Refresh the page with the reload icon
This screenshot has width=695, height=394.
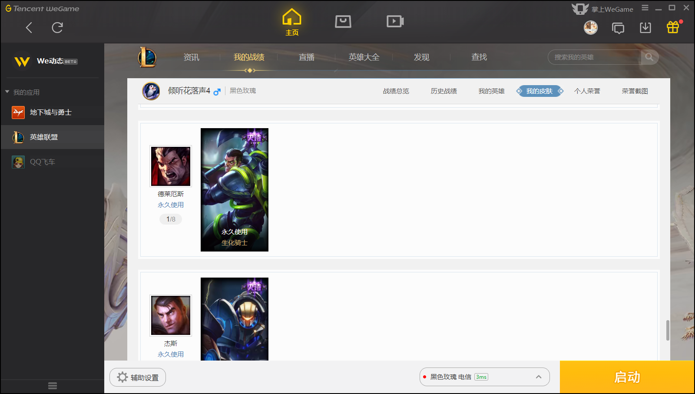click(x=57, y=28)
